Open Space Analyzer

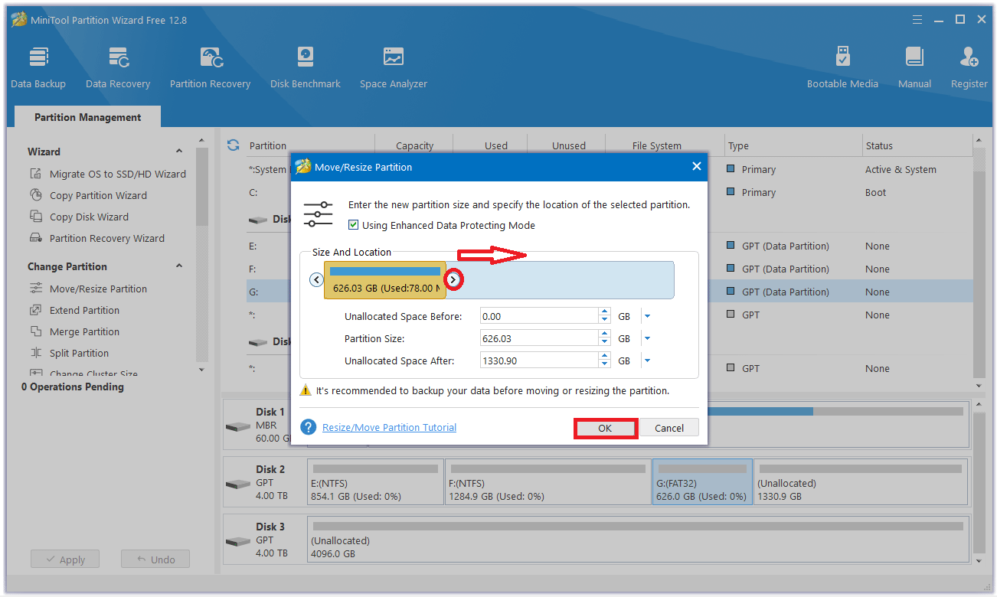(394, 67)
